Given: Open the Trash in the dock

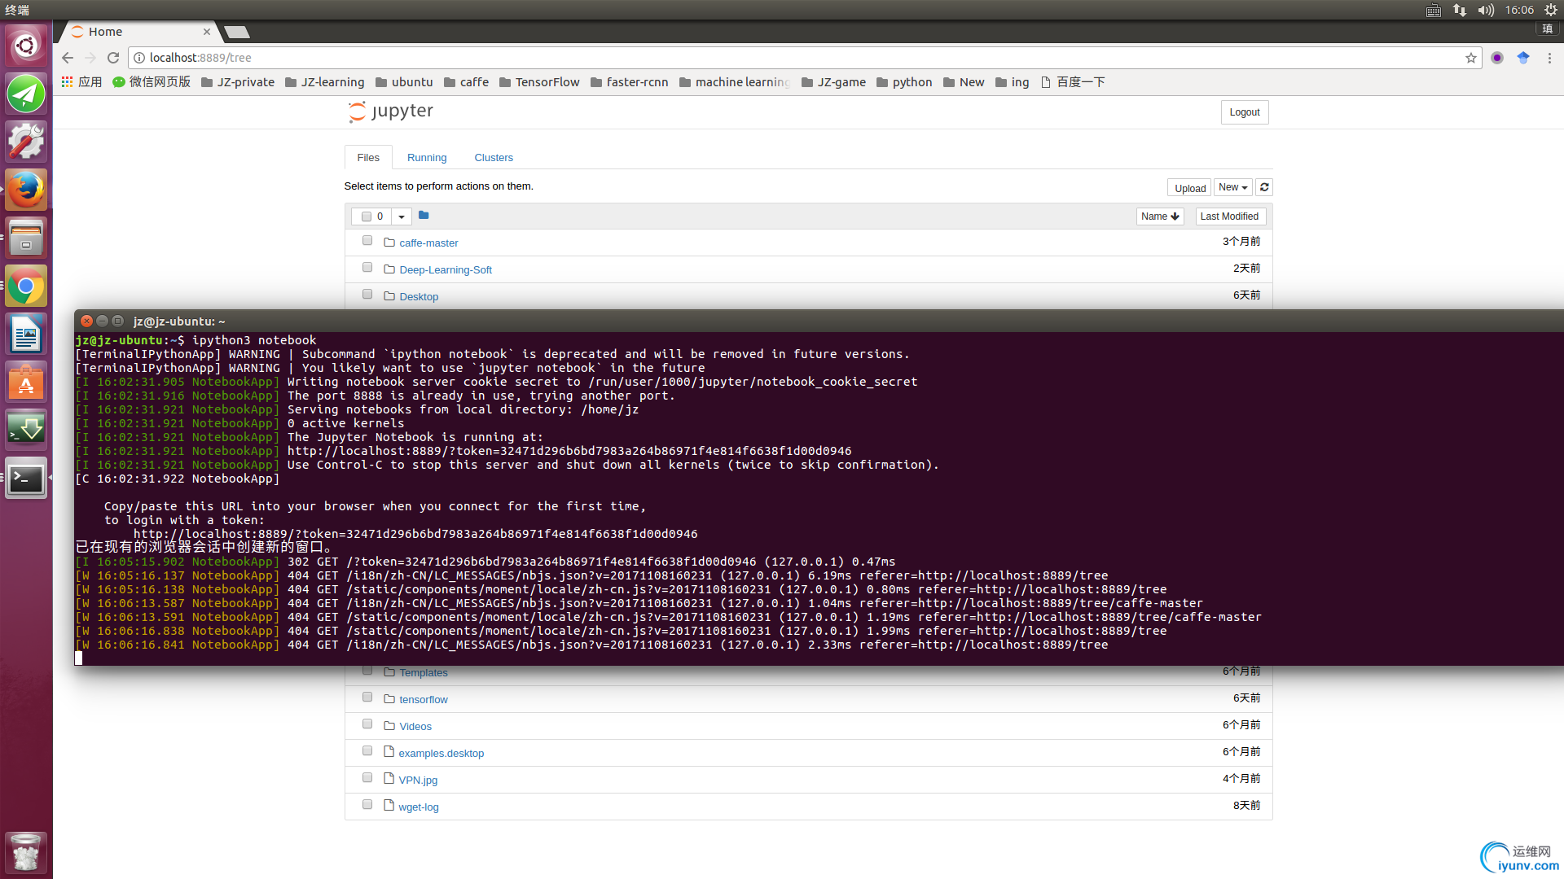Looking at the screenshot, I should pos(26,852).
